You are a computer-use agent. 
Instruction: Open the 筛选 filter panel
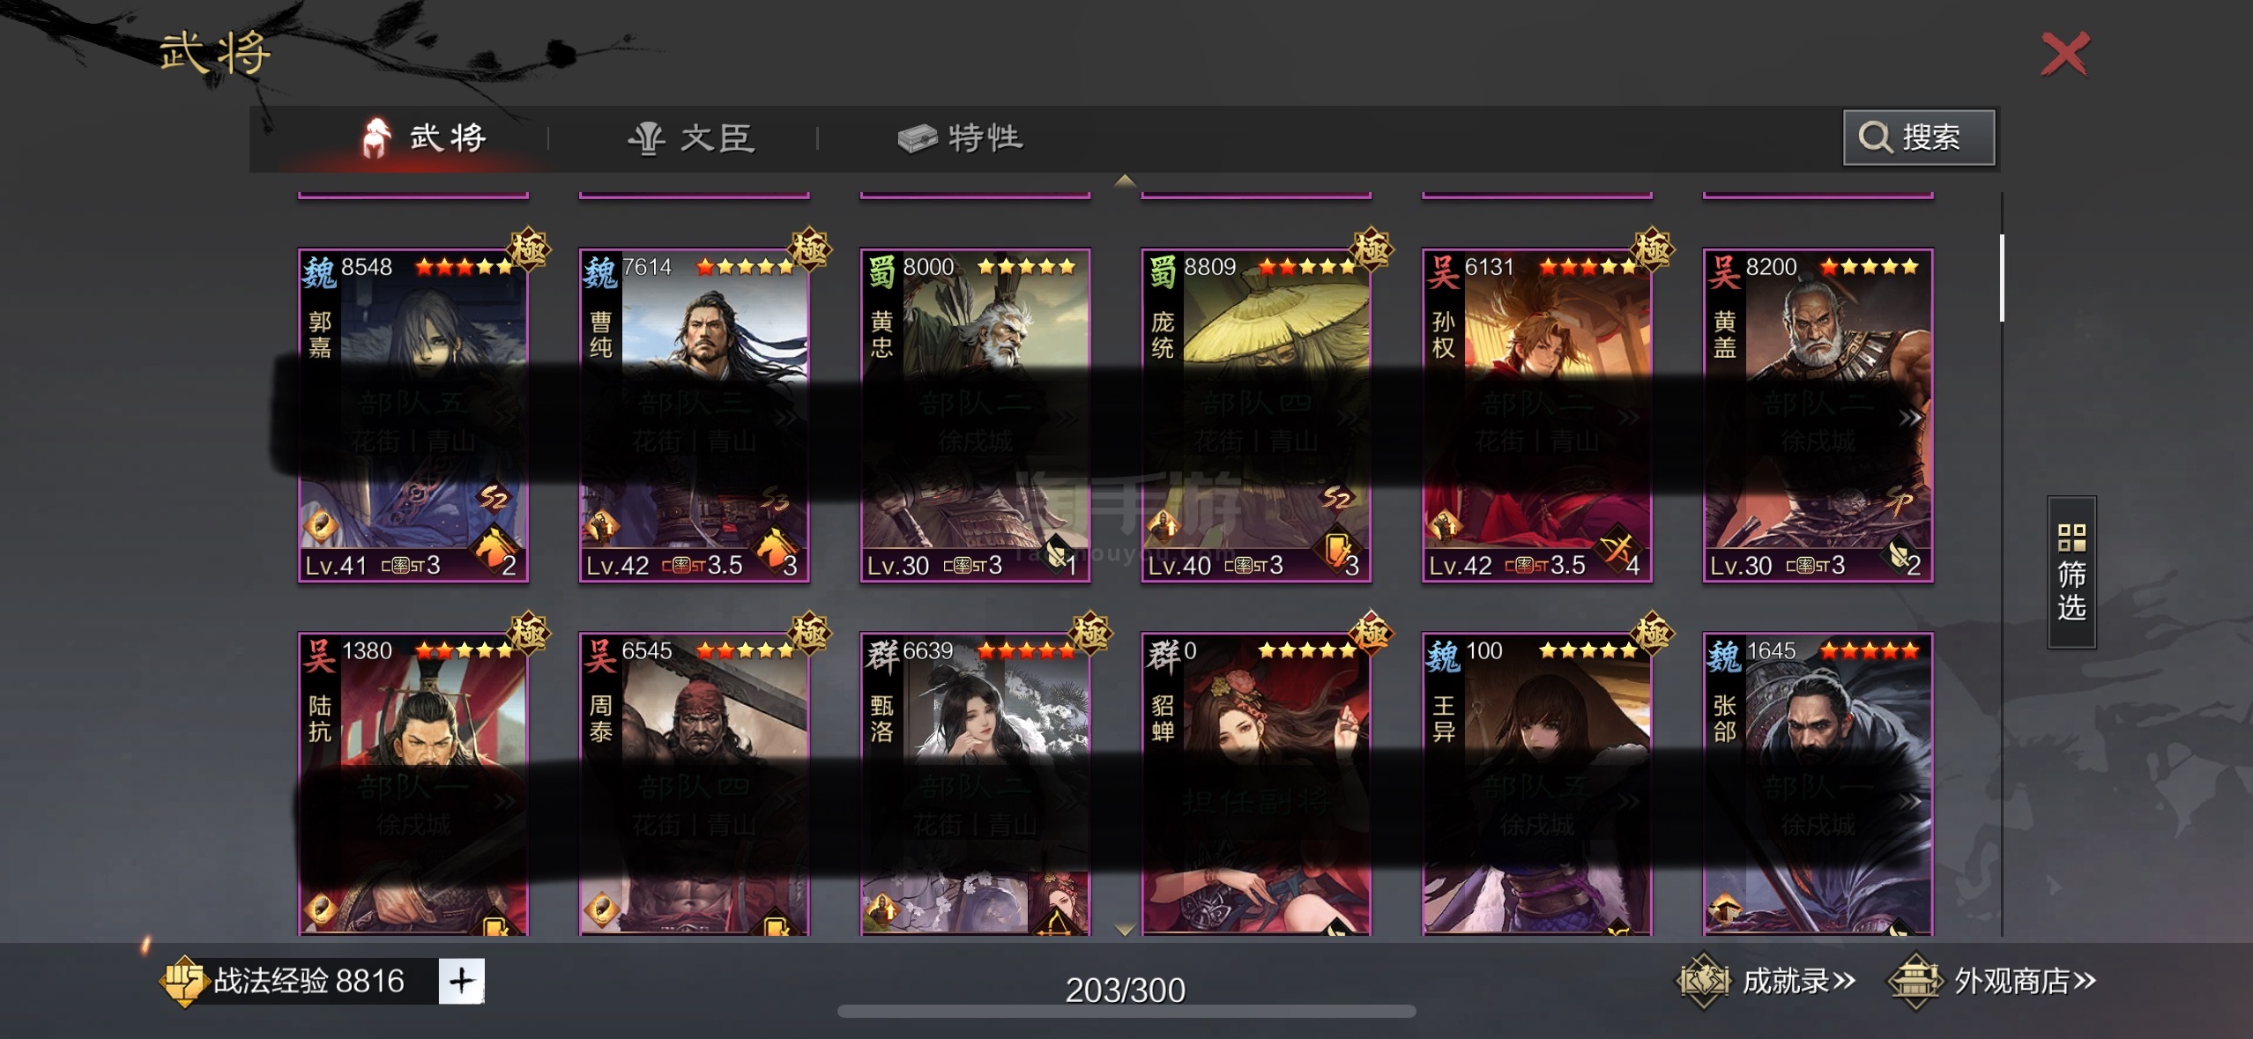(2071, 573)
